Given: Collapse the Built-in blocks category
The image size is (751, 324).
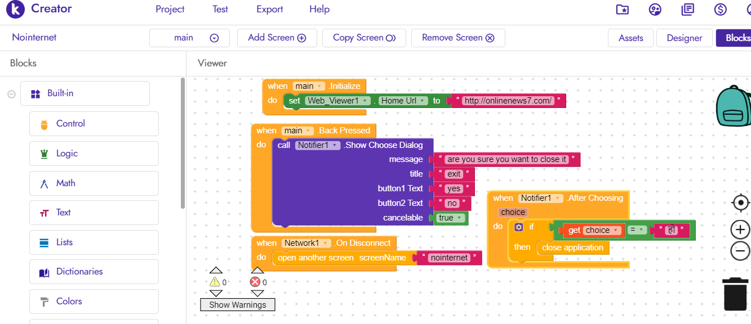Looking at the screenshot, I should tap(11, 94).
